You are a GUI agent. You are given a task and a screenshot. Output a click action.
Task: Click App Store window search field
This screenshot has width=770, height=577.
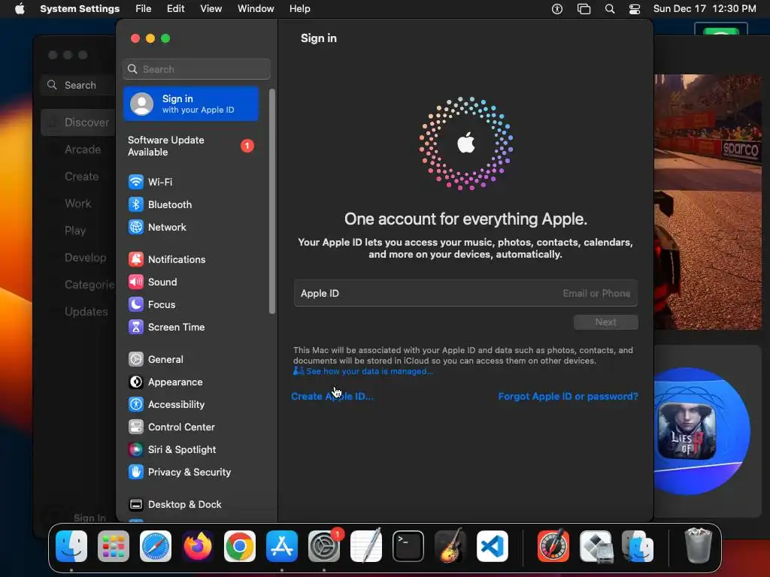tap(78, 86)
